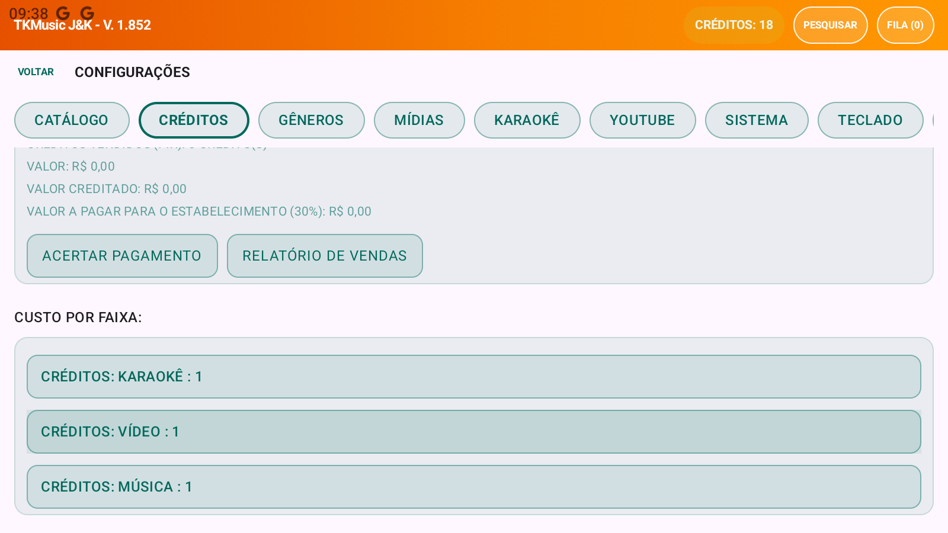The image size is (948, 533).
Task: Select the CRÉDITOS settings tab
Action: click(x=194, y=120)
